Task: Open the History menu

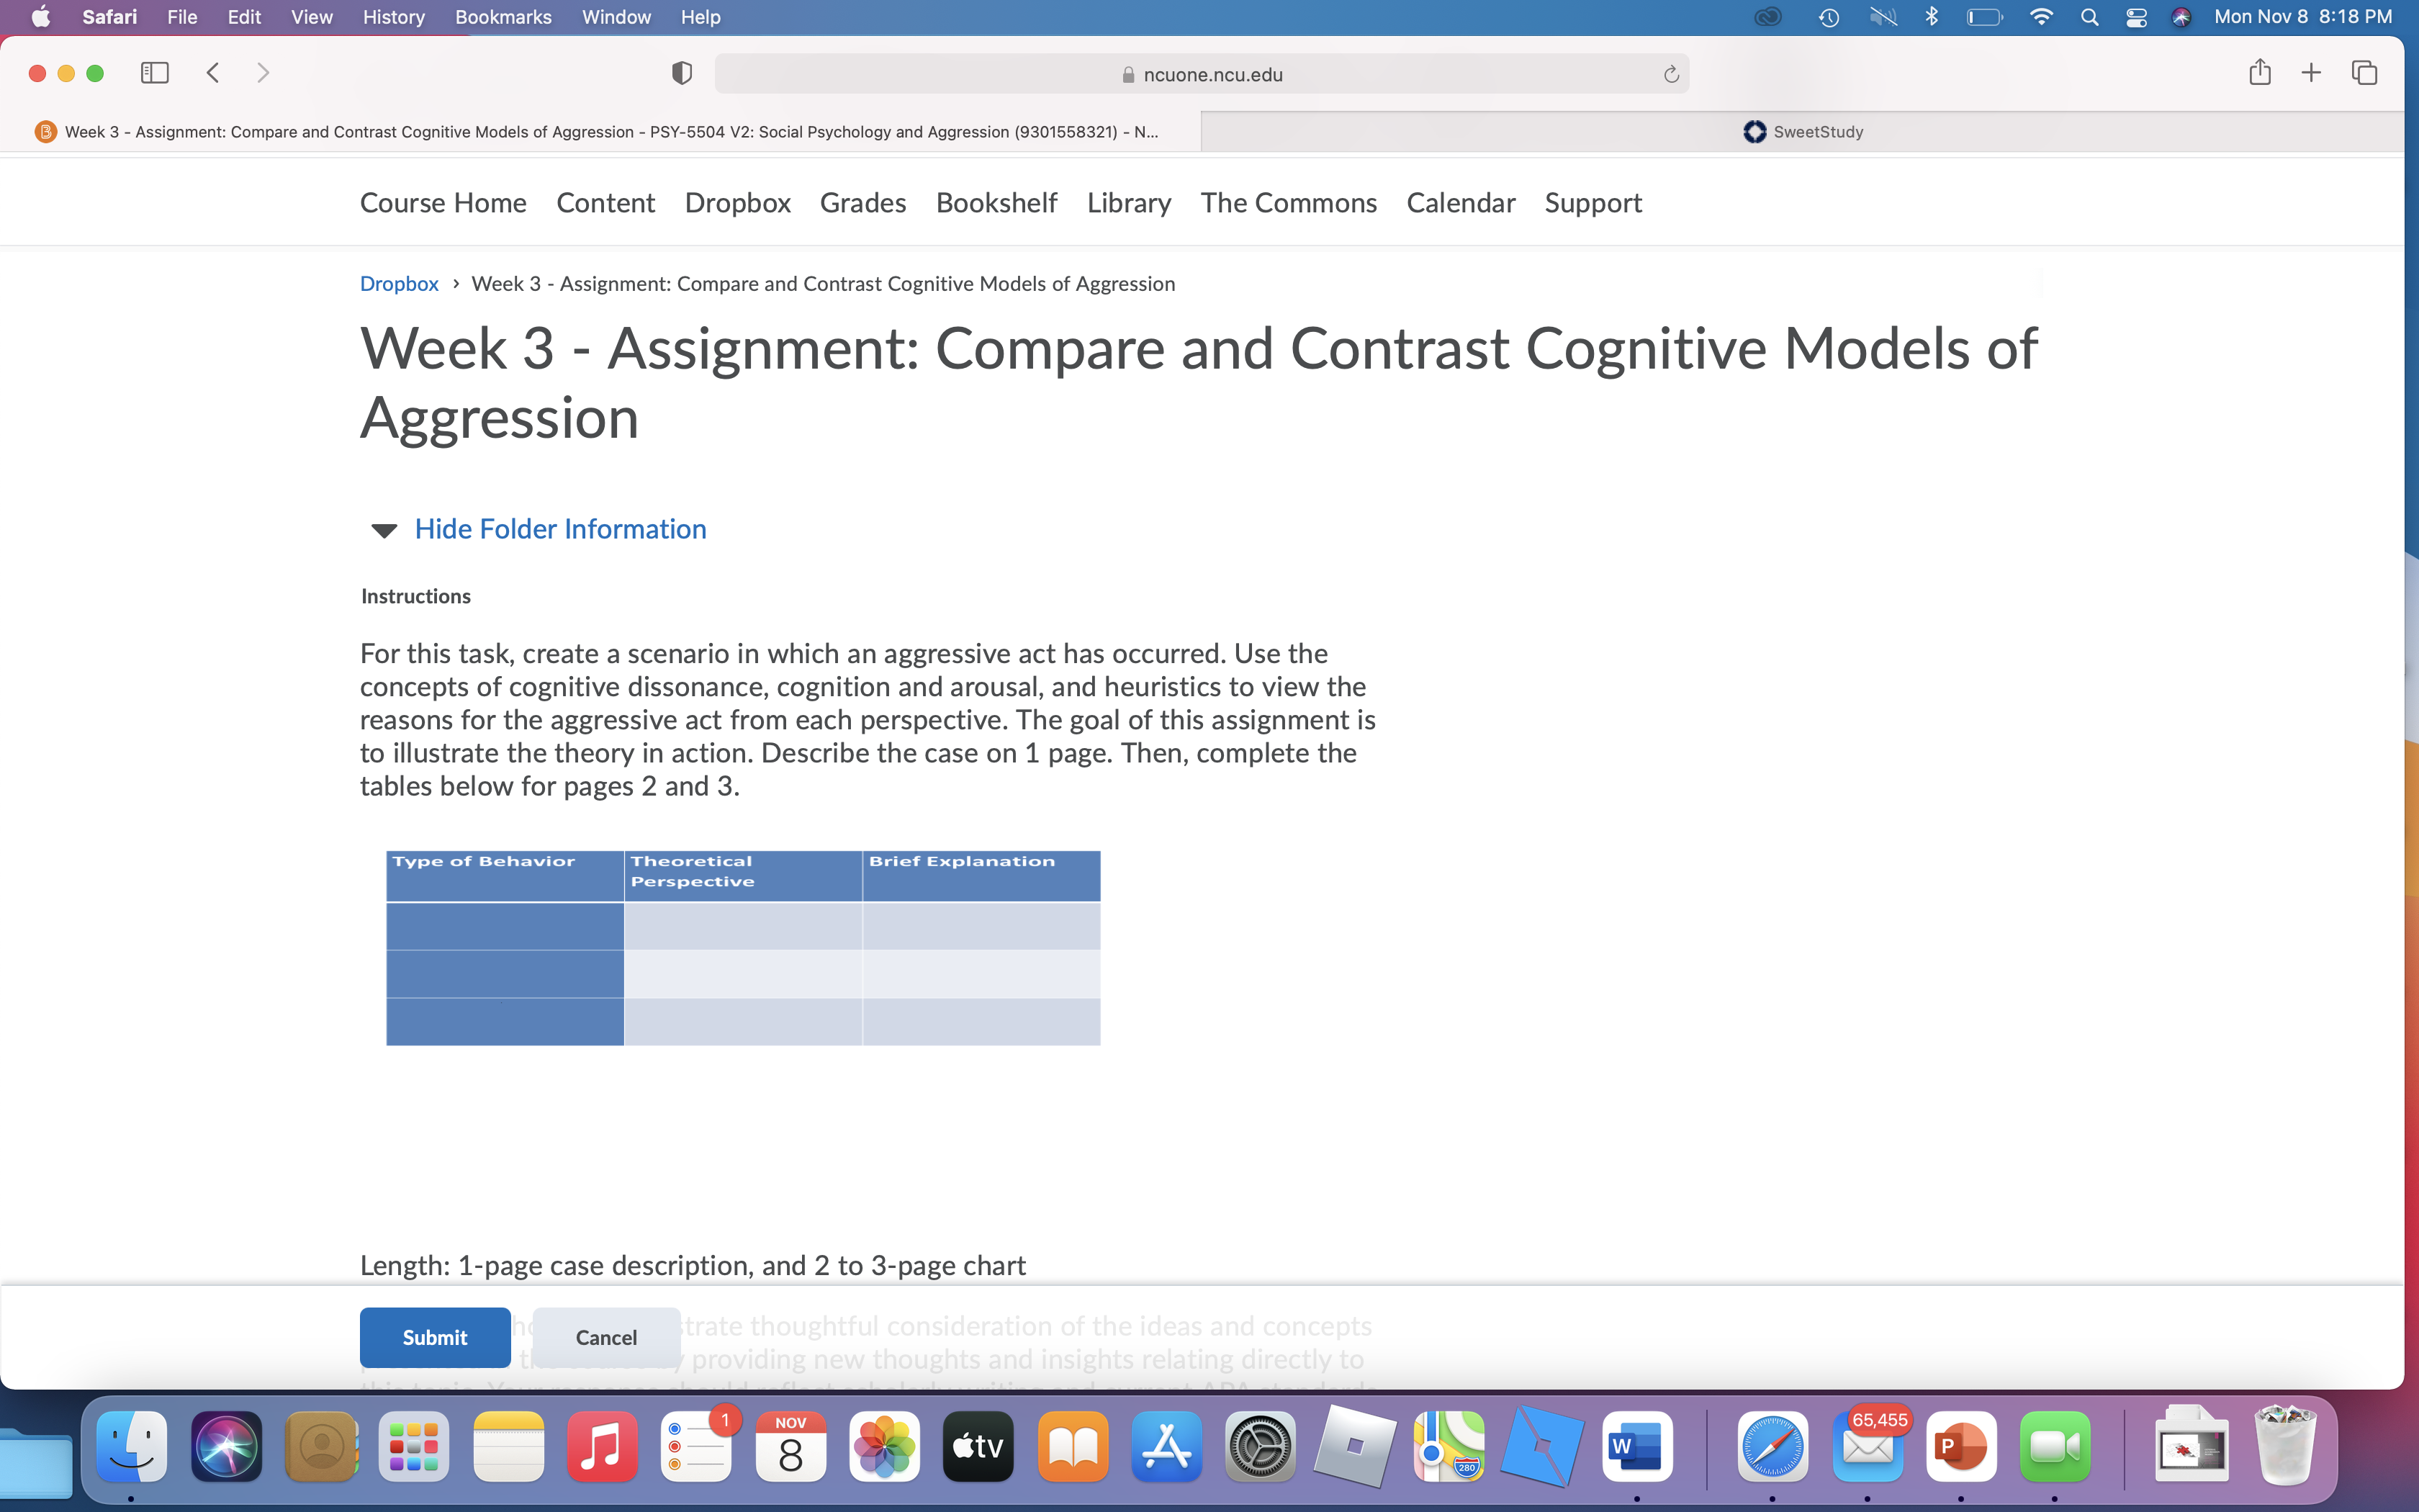Action: (394, 17)
